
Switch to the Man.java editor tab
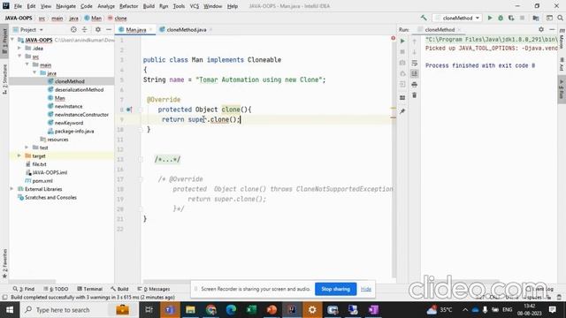pos(135,29)
